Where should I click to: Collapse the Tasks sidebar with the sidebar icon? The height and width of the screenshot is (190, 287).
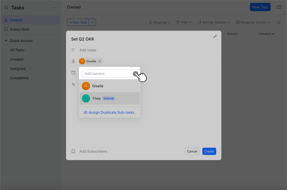[x=6, y=7]
